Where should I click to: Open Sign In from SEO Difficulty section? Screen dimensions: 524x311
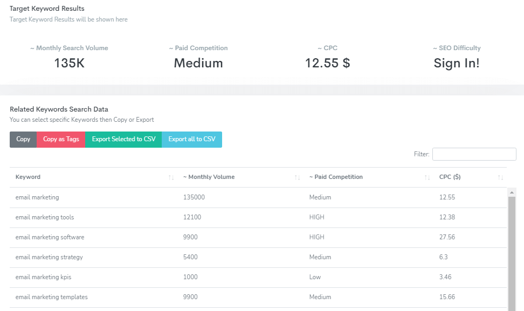(x=456, y=64)
